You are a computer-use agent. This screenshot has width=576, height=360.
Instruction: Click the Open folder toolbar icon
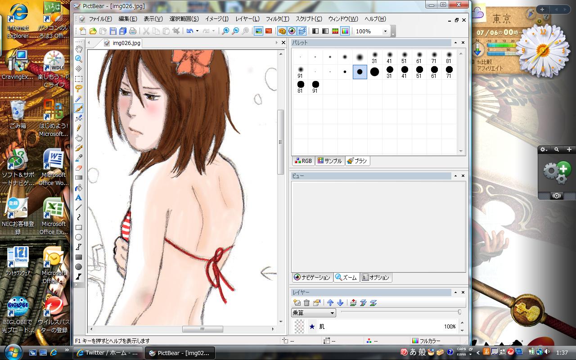[93, 31]
